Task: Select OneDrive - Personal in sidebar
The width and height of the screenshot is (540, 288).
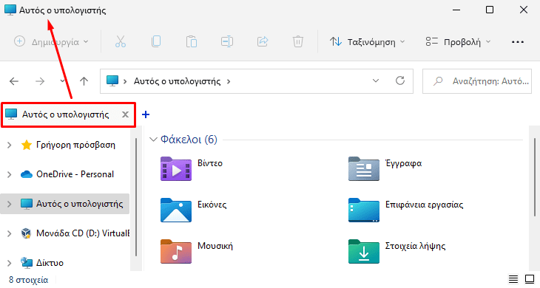Action: [75, 174]
